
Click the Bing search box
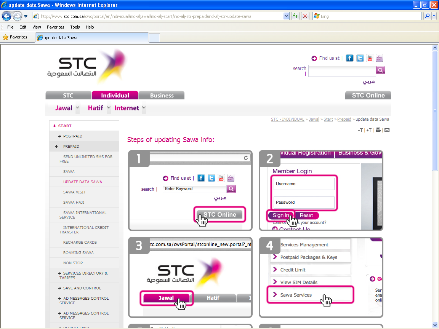tap(367, 16)
